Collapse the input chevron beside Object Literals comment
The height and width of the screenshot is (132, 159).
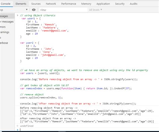coord(17,15)
